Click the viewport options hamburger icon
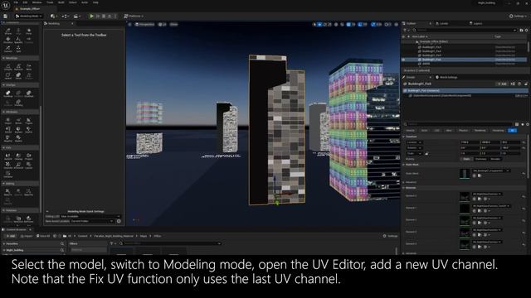This screenshot has width=531, height=298. click(x=129, y=24)
